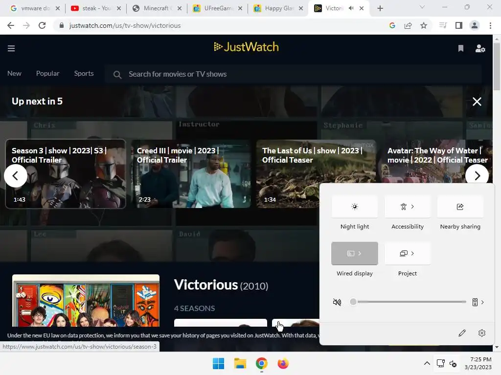Click the address bar URL

[125, 25]
